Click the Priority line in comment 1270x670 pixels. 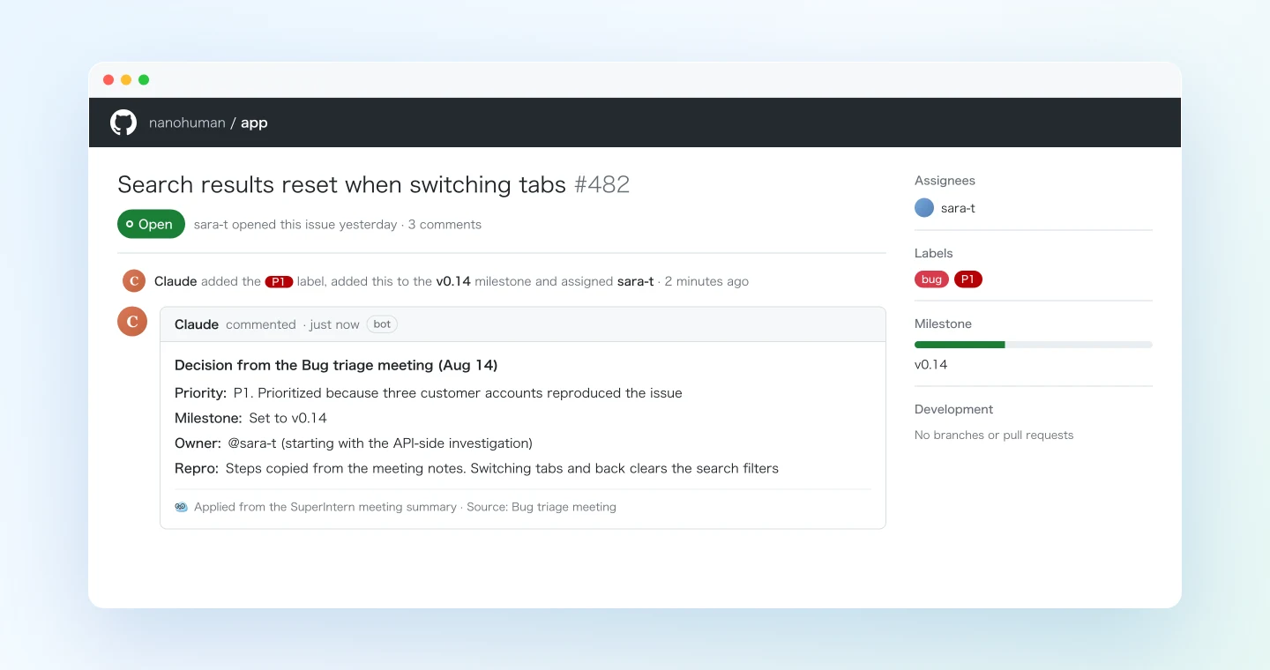pyautogui.click(x=429, y=393)
